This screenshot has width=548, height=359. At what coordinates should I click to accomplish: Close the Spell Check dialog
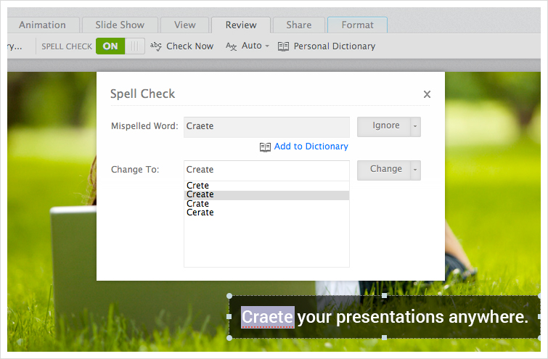[427, 94]
